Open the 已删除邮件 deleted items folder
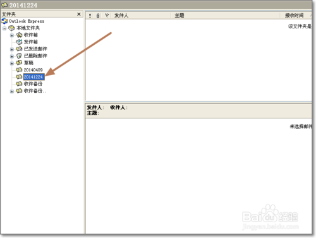 35,56
